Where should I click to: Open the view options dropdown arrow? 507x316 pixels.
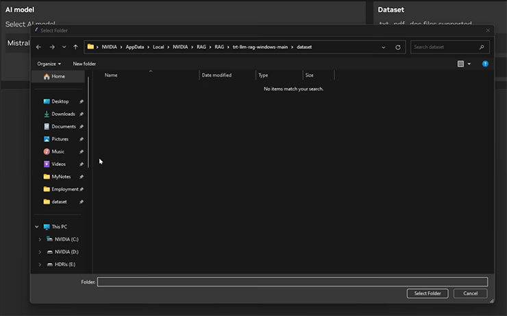469,64
